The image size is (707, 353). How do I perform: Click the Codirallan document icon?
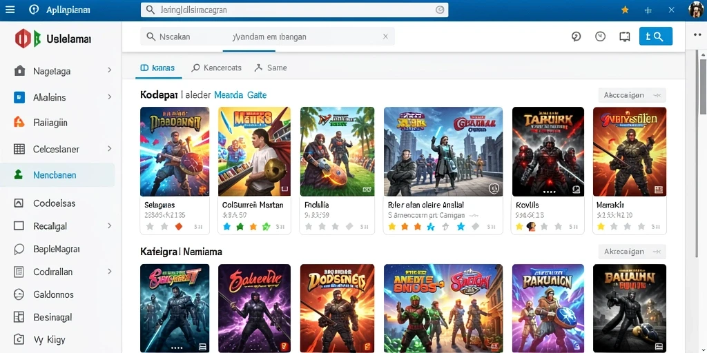click(19, 272)
